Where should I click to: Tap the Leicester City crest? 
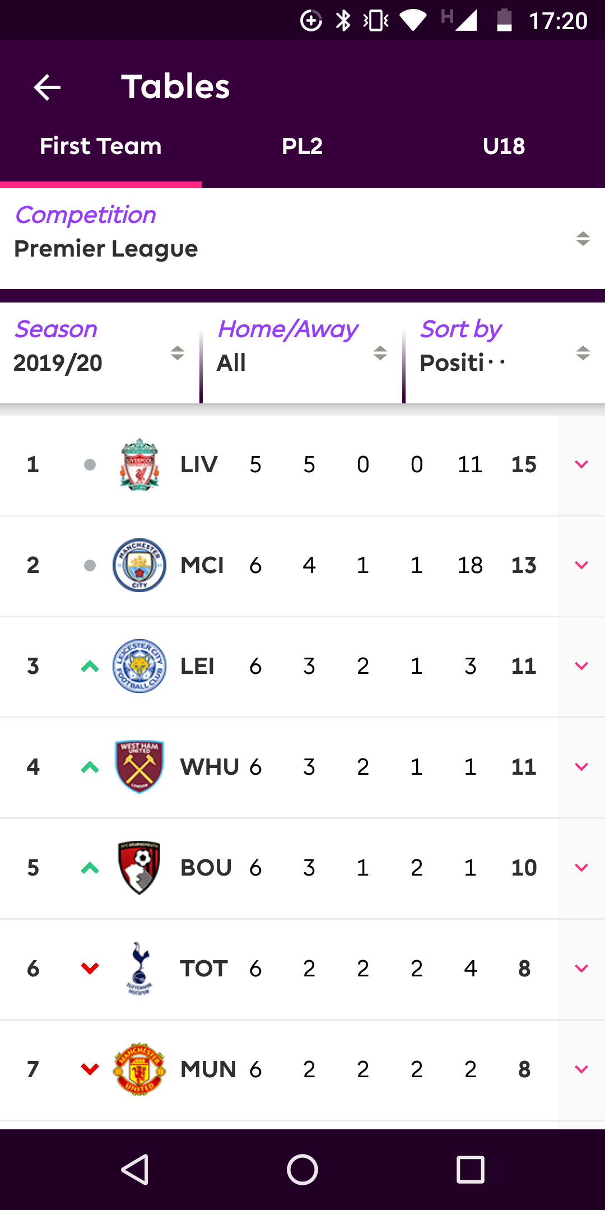[x=139, y=666]
